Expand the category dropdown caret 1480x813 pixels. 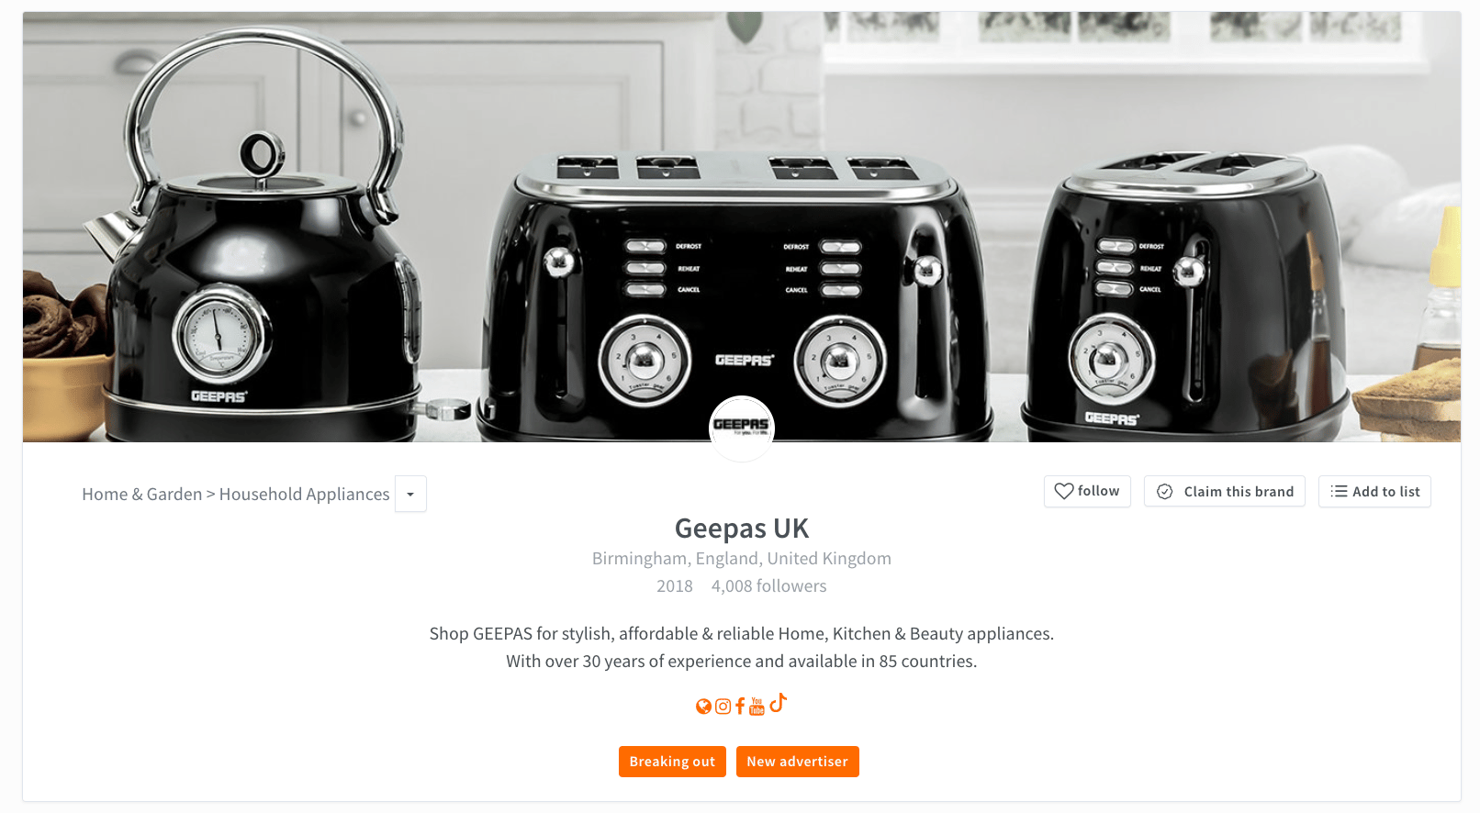point(410,494)
